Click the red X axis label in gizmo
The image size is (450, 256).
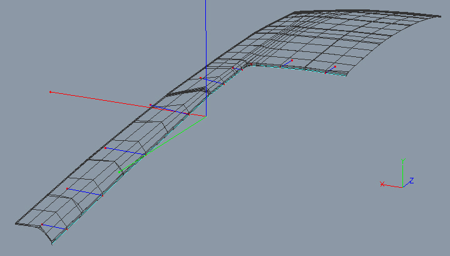pos(382,184)
